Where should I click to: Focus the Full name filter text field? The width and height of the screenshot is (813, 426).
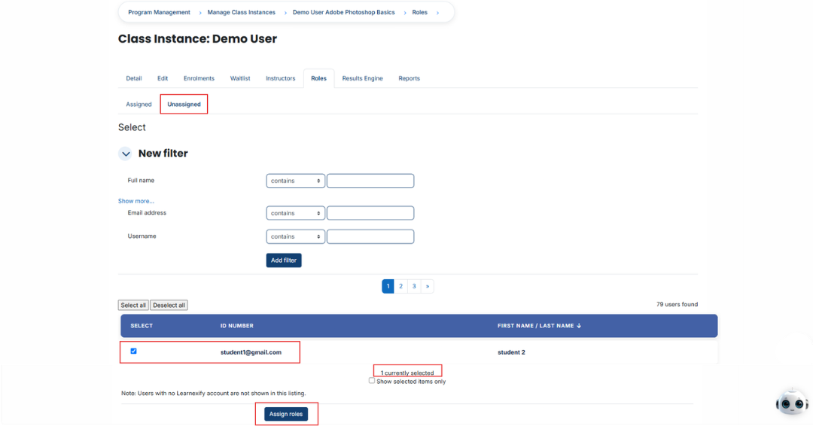click(370, 181)
